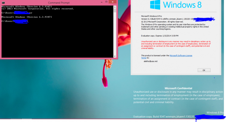This screenshot has height=122, width=226.
Task: Open the Terms link in About dialog
Action: pos(144,58)
